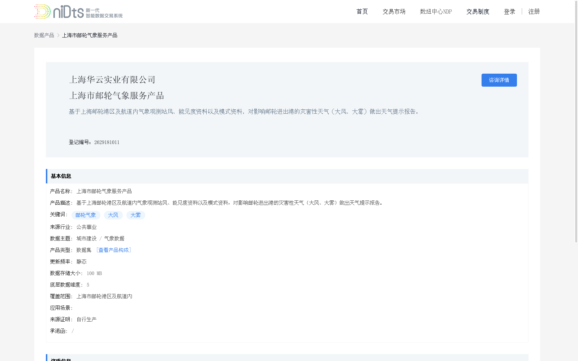Click source proof value 自行生产
The width and height of the screenshot is (578, 361).
[x=86, y=319]
